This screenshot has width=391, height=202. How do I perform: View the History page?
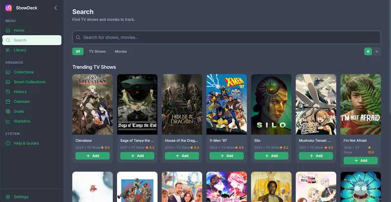[32, 92]
